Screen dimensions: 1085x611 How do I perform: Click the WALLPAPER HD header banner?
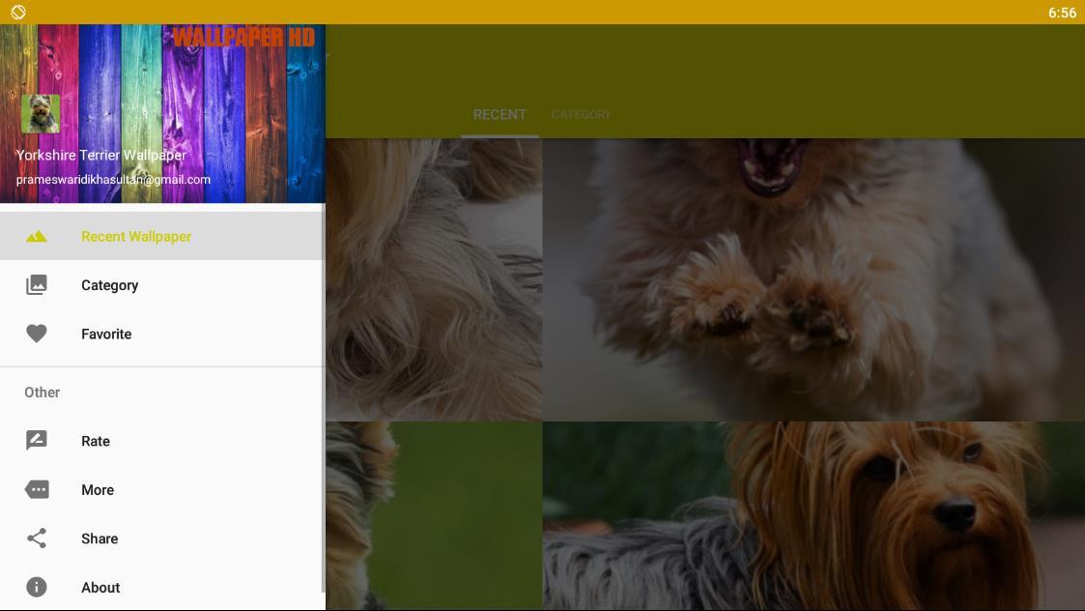(243, 38)
